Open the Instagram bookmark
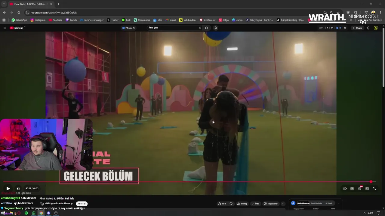Viewport: 385px width, 216px height. click(x=38, y=20)
